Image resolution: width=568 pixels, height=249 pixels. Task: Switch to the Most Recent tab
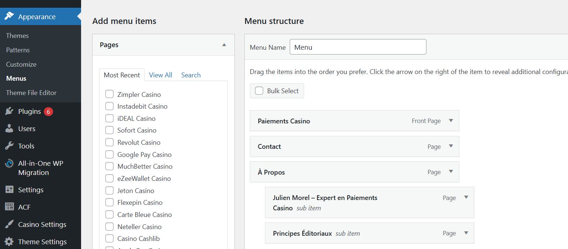tap(122, 75)
